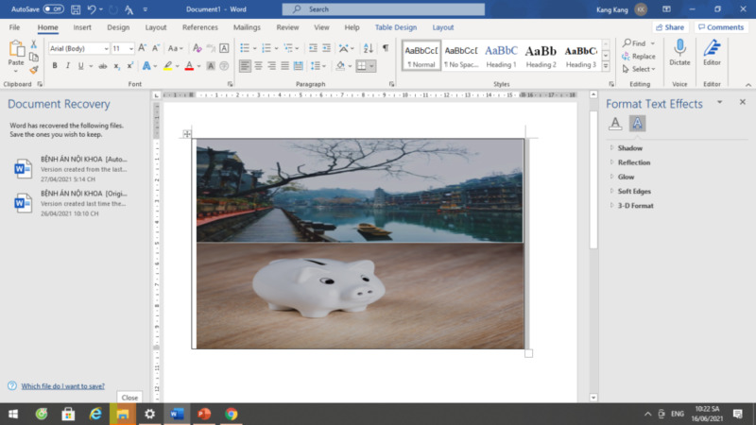Image resolution: width=756 pixels, height=425 pixels.
Task: Toggle Underline formatting
Action: [x=81, y=66]
